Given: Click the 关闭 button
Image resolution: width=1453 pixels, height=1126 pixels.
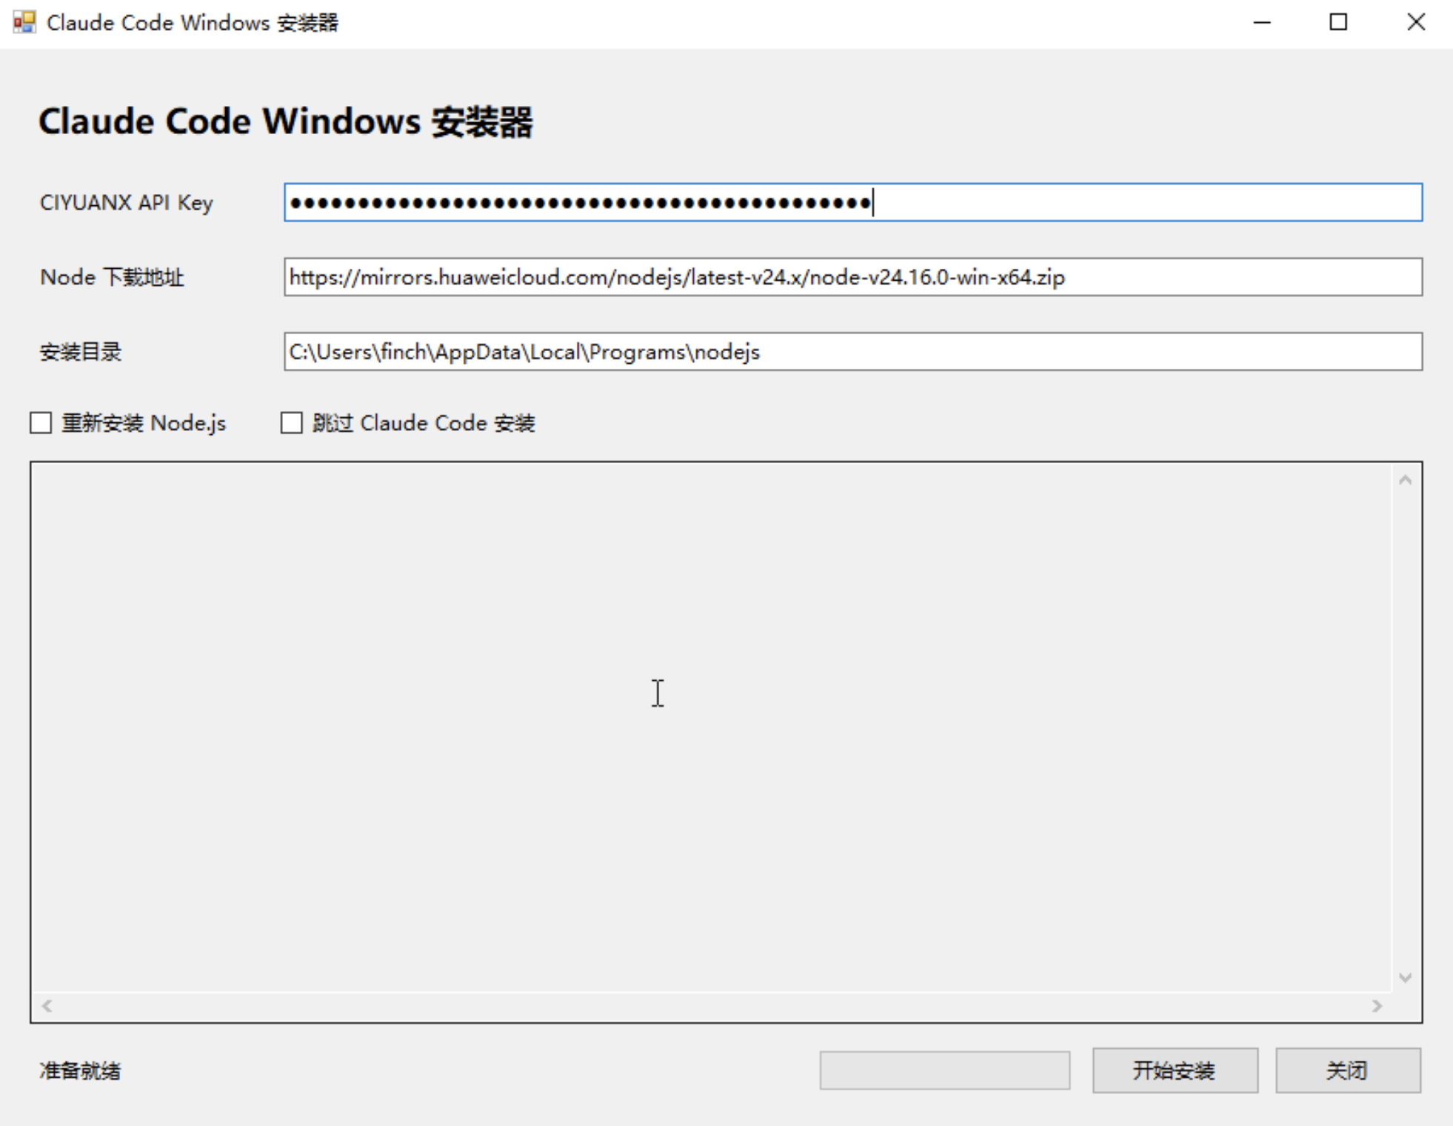Looking at the screenshot, I should point(1348,1070).
